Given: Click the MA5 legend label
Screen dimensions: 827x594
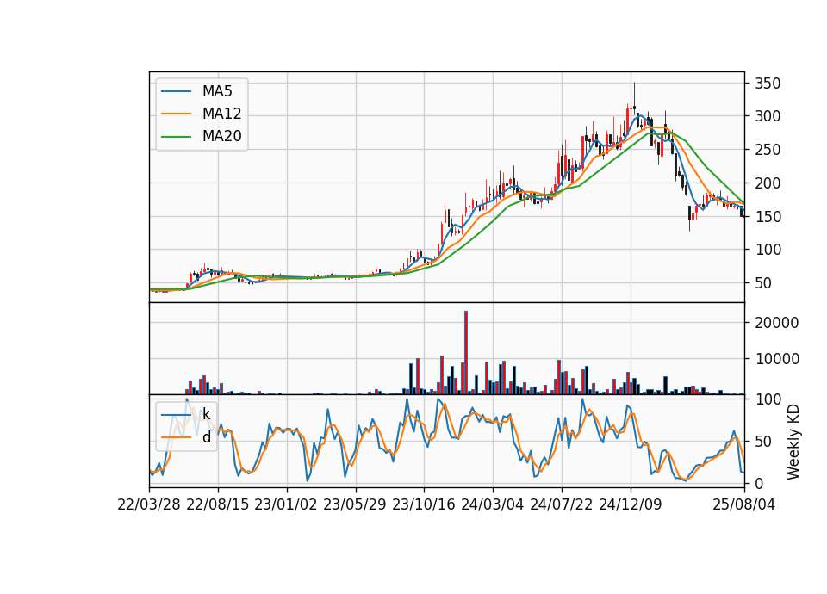Looking at the screenshot, I should tap(217, 91).
